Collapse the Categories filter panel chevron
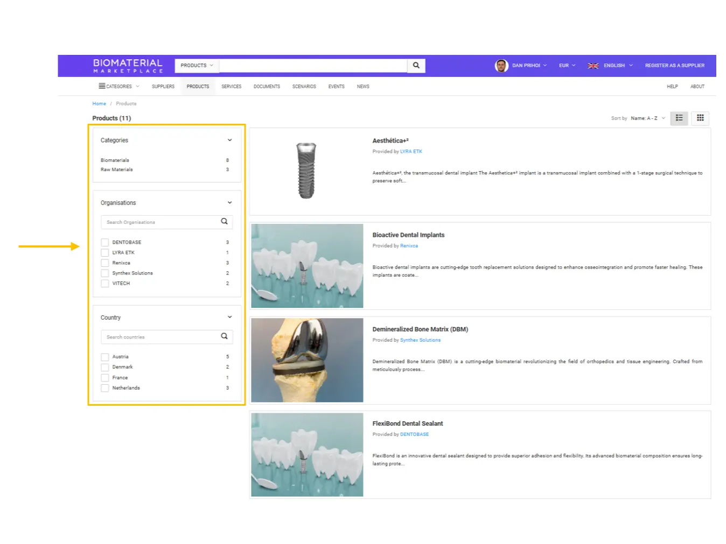726x544 pixels. tap(229, 140)
